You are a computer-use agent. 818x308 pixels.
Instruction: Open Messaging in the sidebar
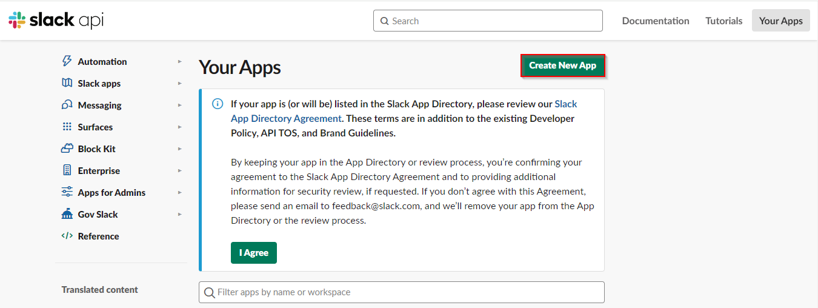pos(100,105)
